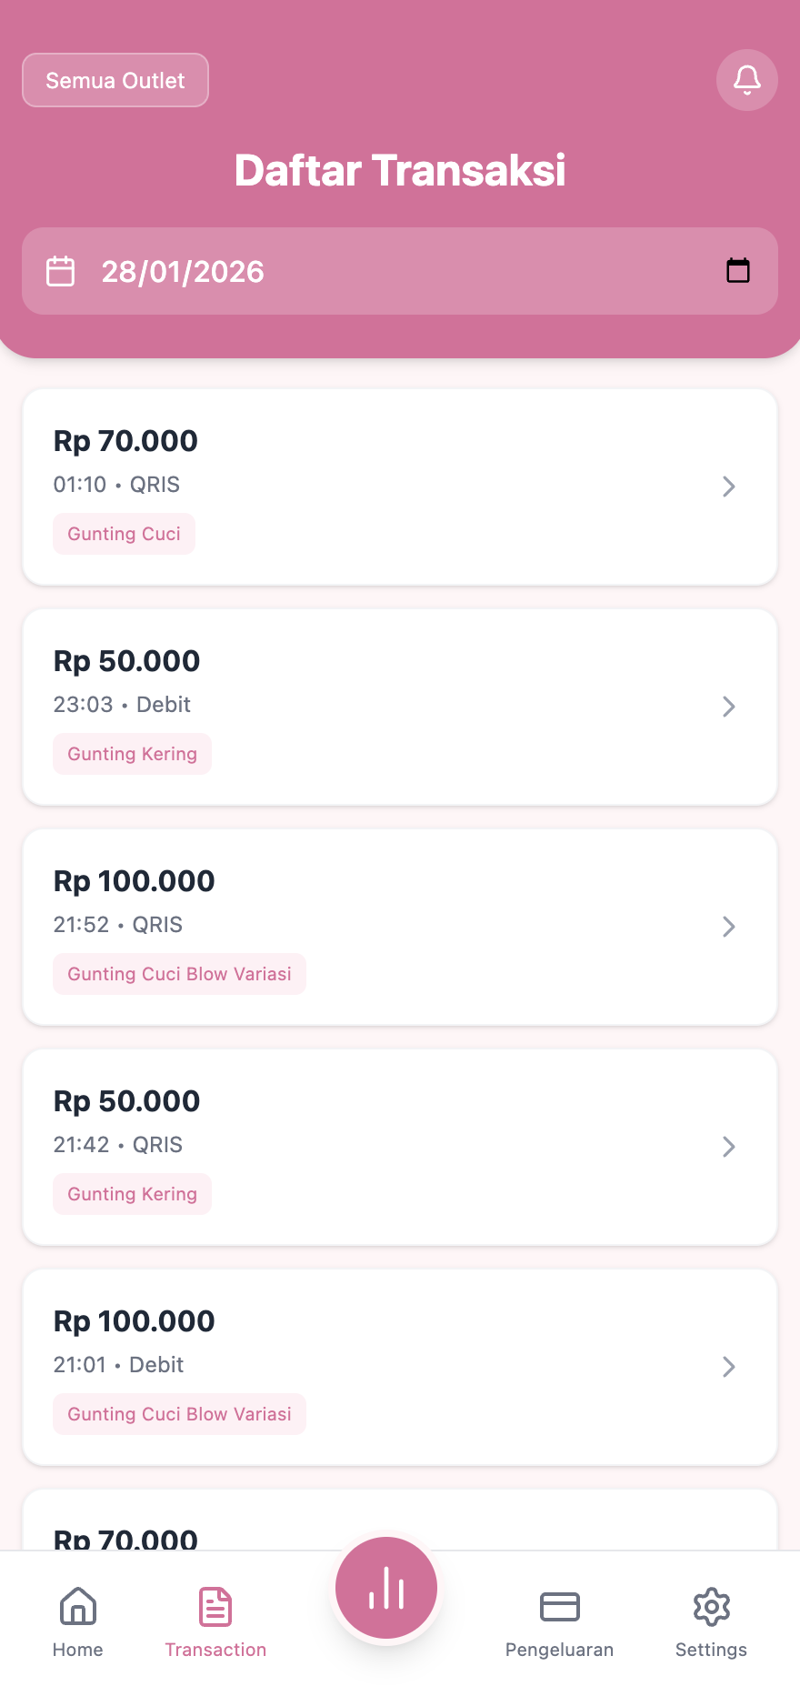
Task: Open Pengeluaran card icon
Action: (559, 1607)
